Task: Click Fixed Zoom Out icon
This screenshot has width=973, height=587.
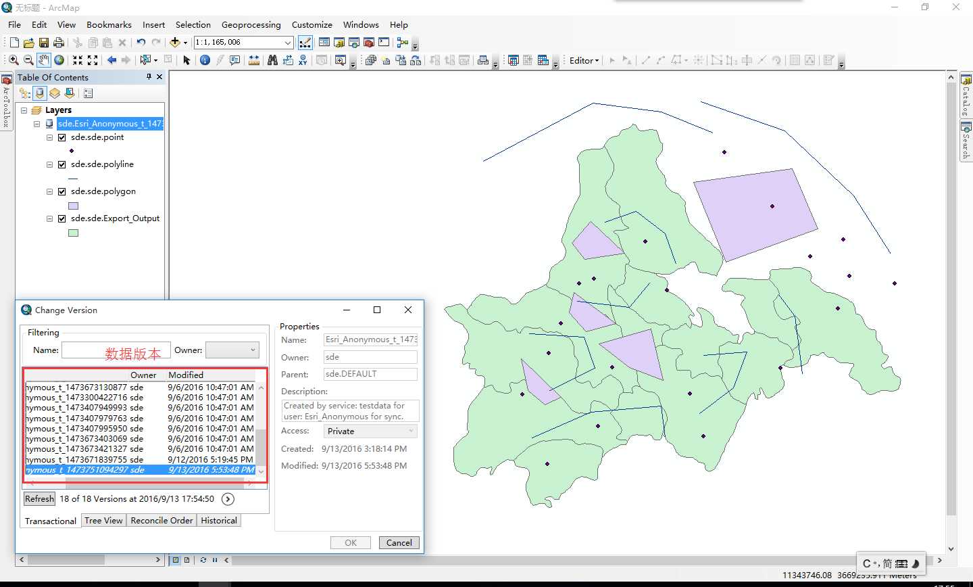Action: point(93,60)
